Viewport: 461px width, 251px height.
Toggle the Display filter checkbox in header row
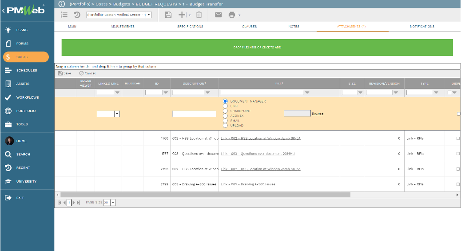(x=449, y=92)
